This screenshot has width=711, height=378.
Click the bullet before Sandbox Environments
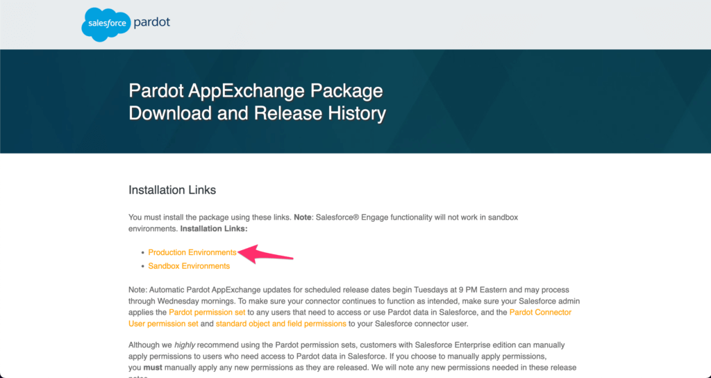pos(142,266)
